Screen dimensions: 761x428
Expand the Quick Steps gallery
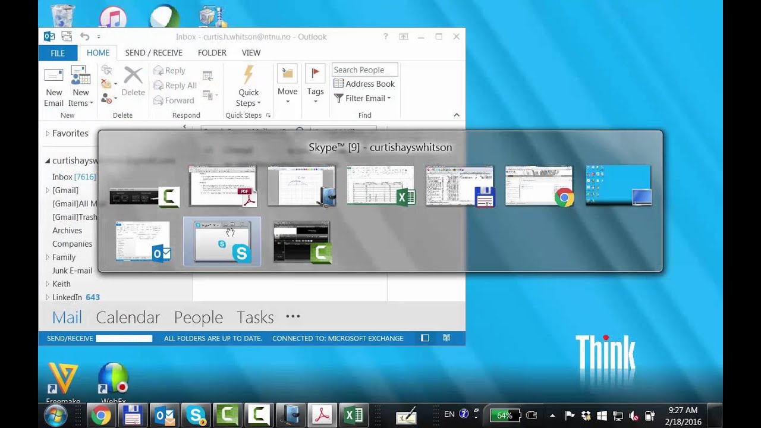[268, 115]
